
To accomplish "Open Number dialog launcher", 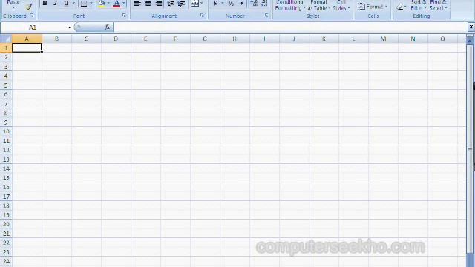I will [266, 16].
